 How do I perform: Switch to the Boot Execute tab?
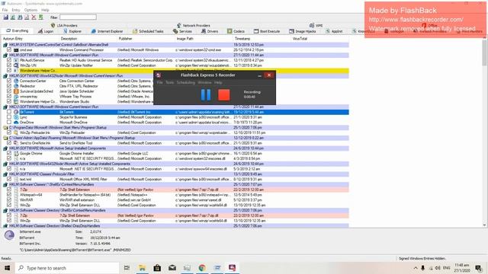(267, 31)
